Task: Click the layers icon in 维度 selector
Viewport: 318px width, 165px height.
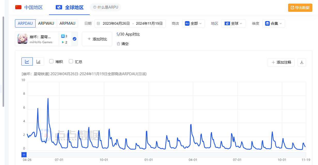Action: 267,23
